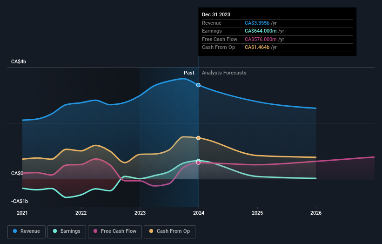Screen dimensions: 382x244
Task: Click the Past section label
Action: tap(189, 73)
